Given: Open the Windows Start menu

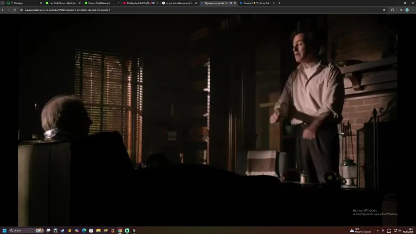Looking at the screenshot, I should pyautogui.click(x=5, y=230).
